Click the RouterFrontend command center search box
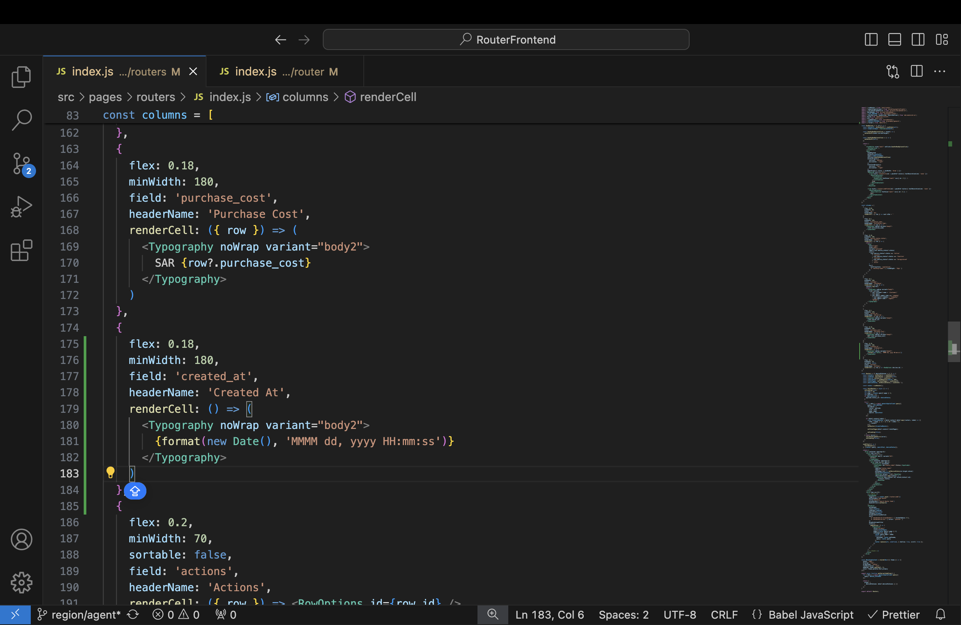 (x=506, y=39)
